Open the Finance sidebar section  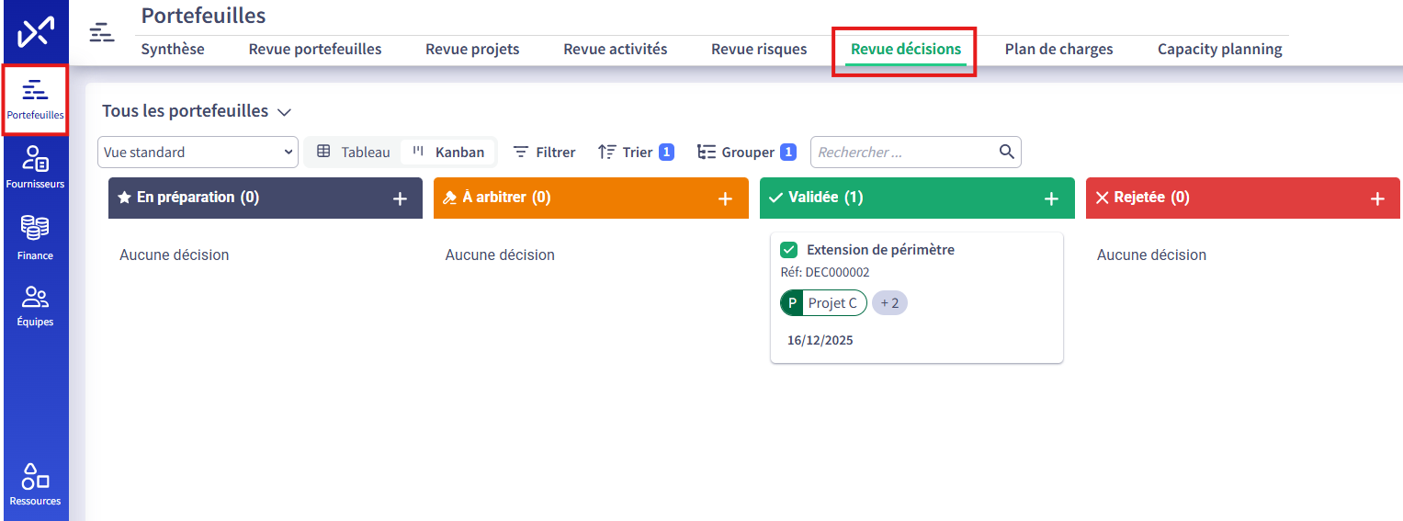tap(35, 237)
